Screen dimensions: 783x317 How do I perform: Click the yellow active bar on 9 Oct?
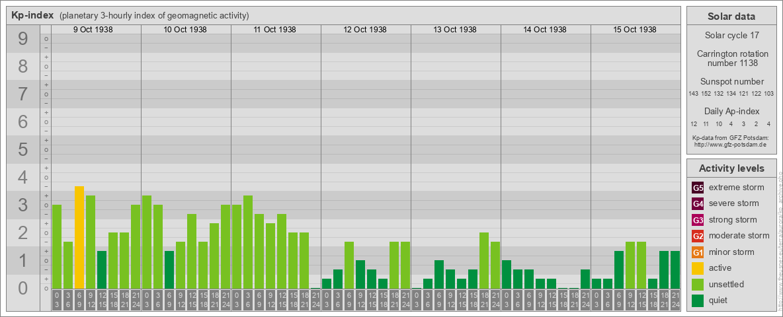pos(79,237)
